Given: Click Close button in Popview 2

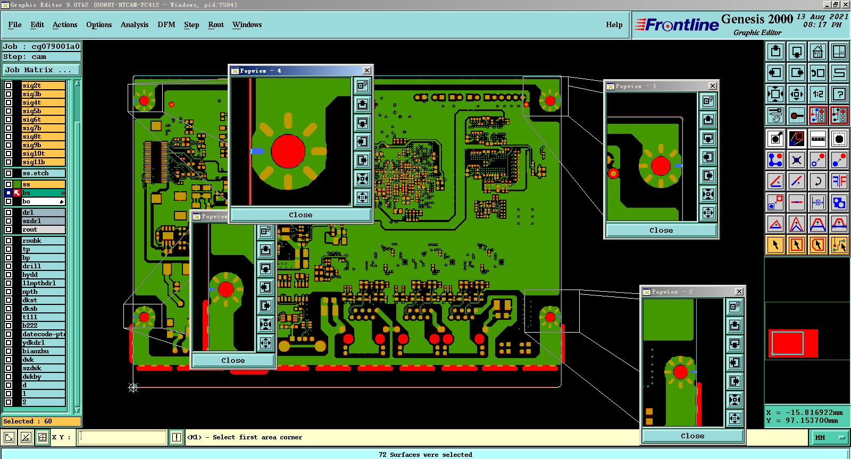Looking at the screenshot, I should pos(693,436).
